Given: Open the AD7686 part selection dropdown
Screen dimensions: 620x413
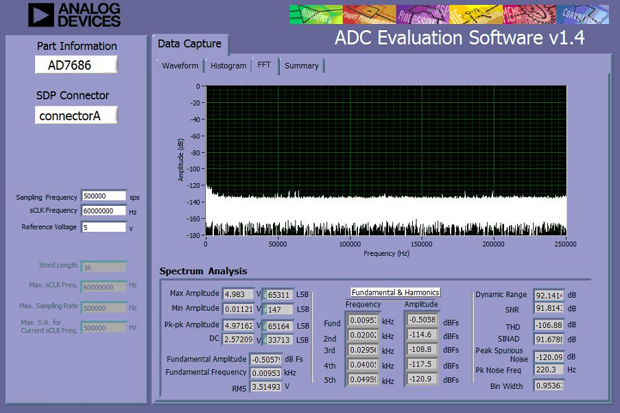Looking at the screenshot, I should (x=76, y=65).
